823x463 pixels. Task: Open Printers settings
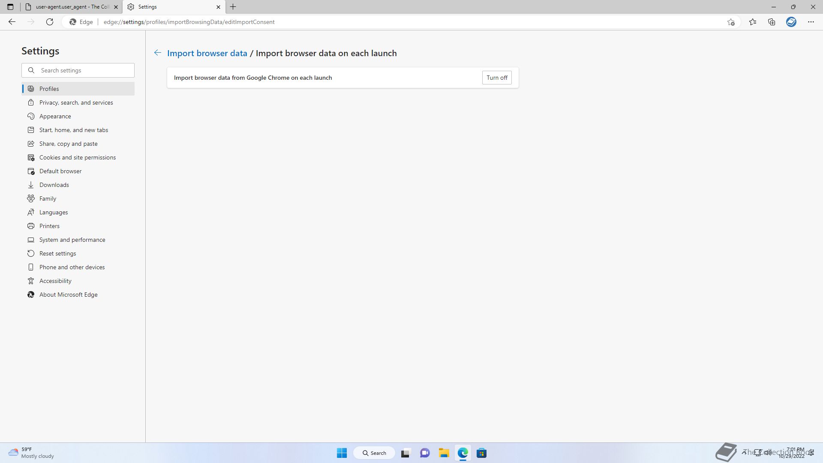tap(78, 226)
